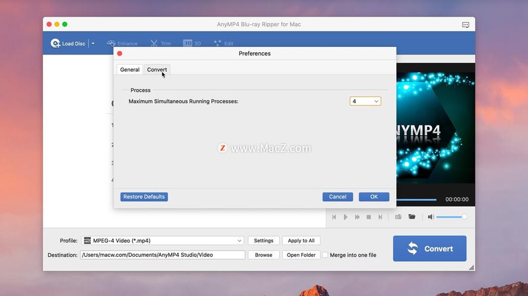Confirm Preferences with OK
The image size is (528, 296).
pos(374,197)
